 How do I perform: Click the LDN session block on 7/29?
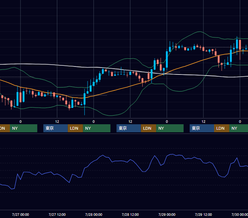coord(222,128)
